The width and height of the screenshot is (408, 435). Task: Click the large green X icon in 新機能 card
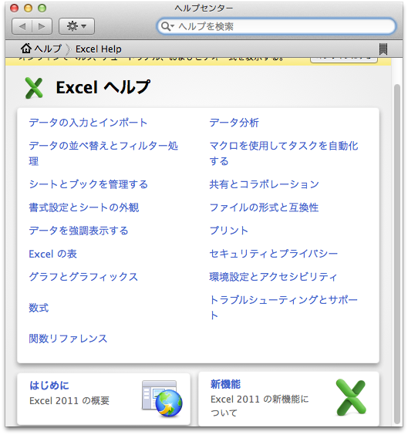click(x=351, y=397)
